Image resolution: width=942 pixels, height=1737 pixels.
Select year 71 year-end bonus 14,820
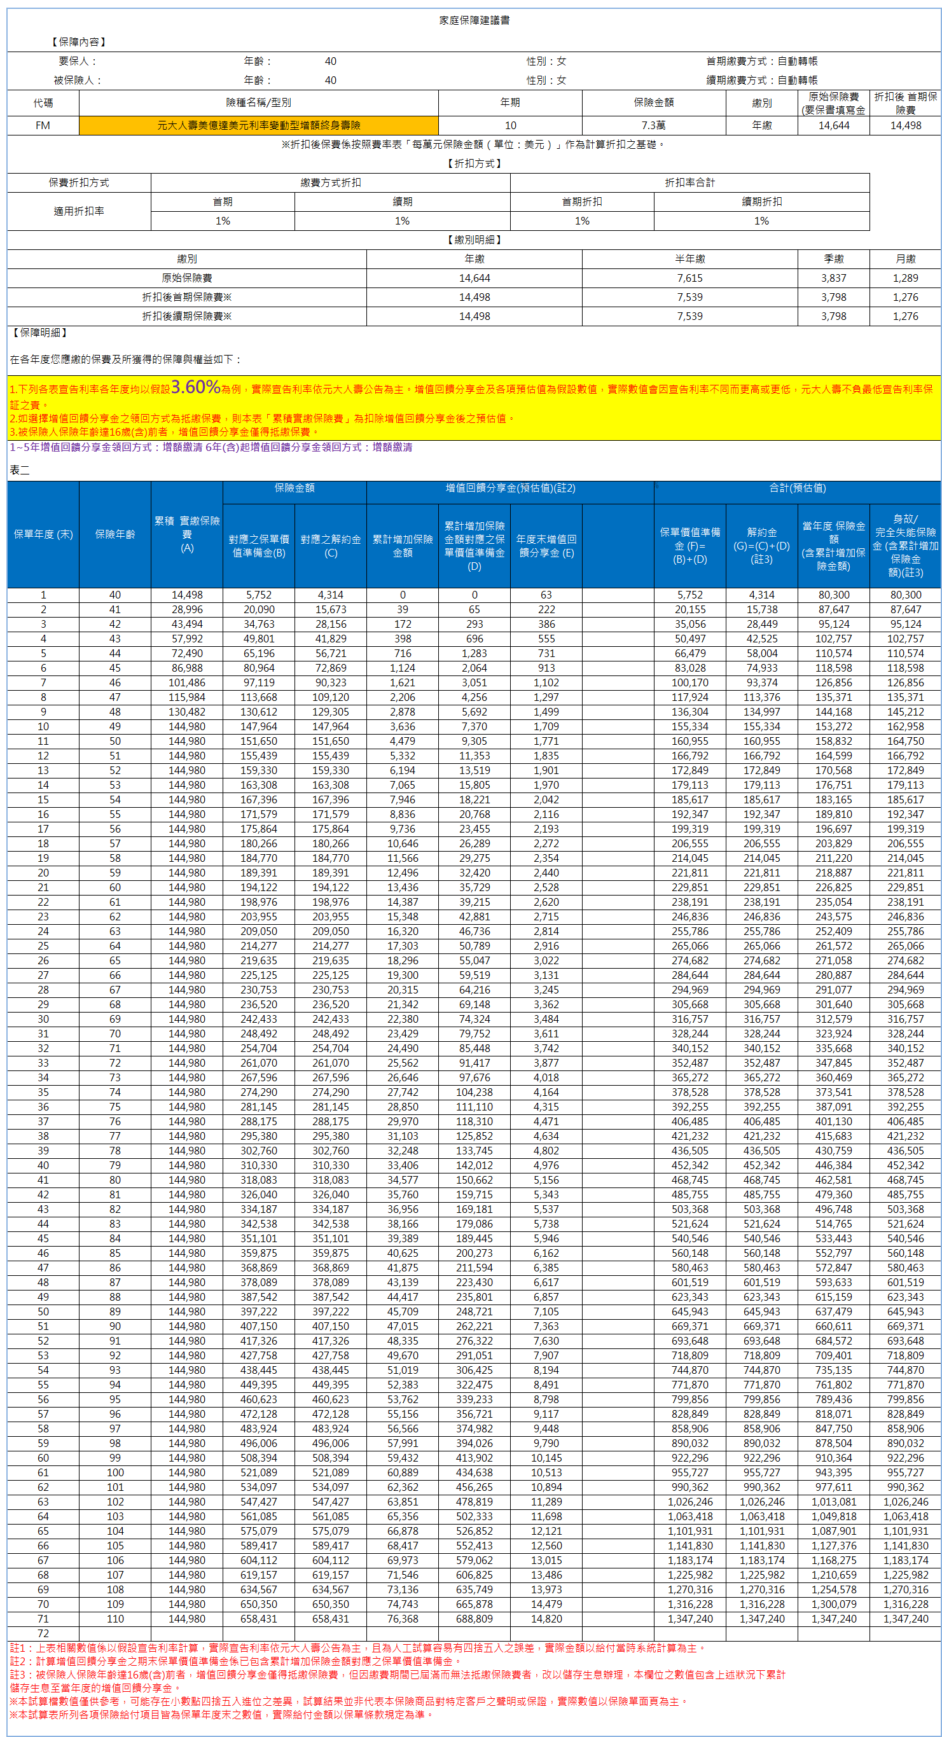pyautogui.click(x=546, y=1619)
